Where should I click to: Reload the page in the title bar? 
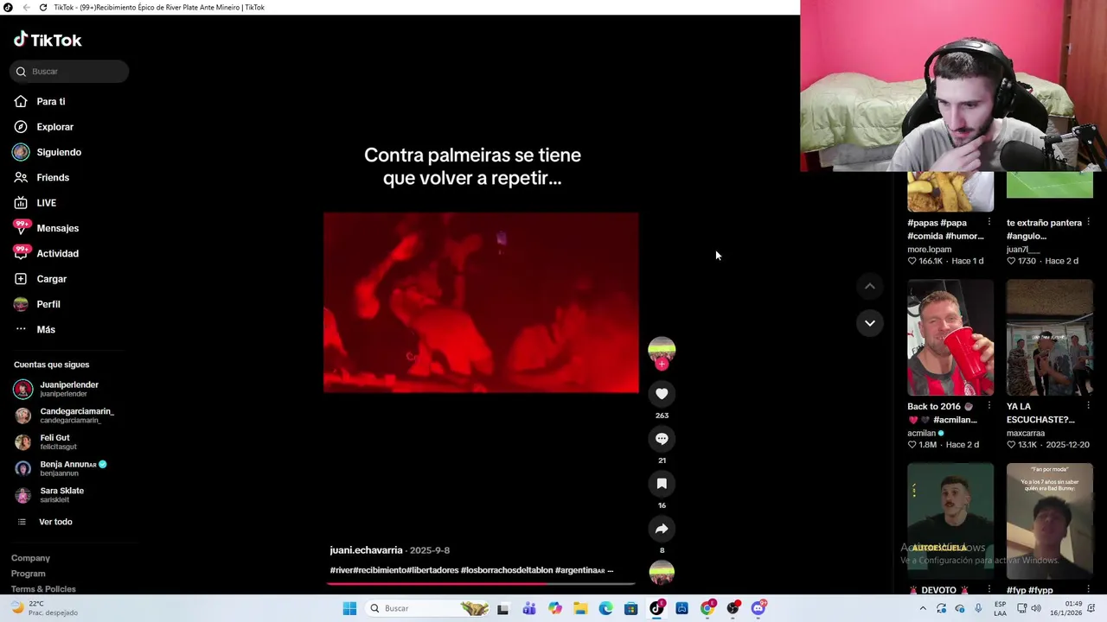tap(43, 7)
